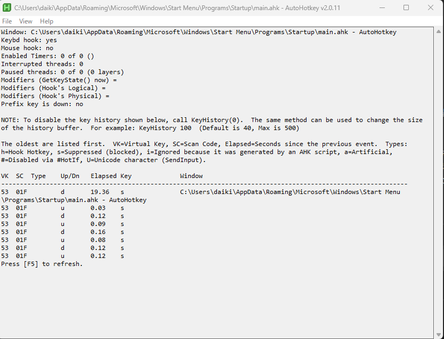This screenshot has width=444, height=339.
Task: Click the green AutoHotkey icon in title bar
Action: click(x=7, y=8)
